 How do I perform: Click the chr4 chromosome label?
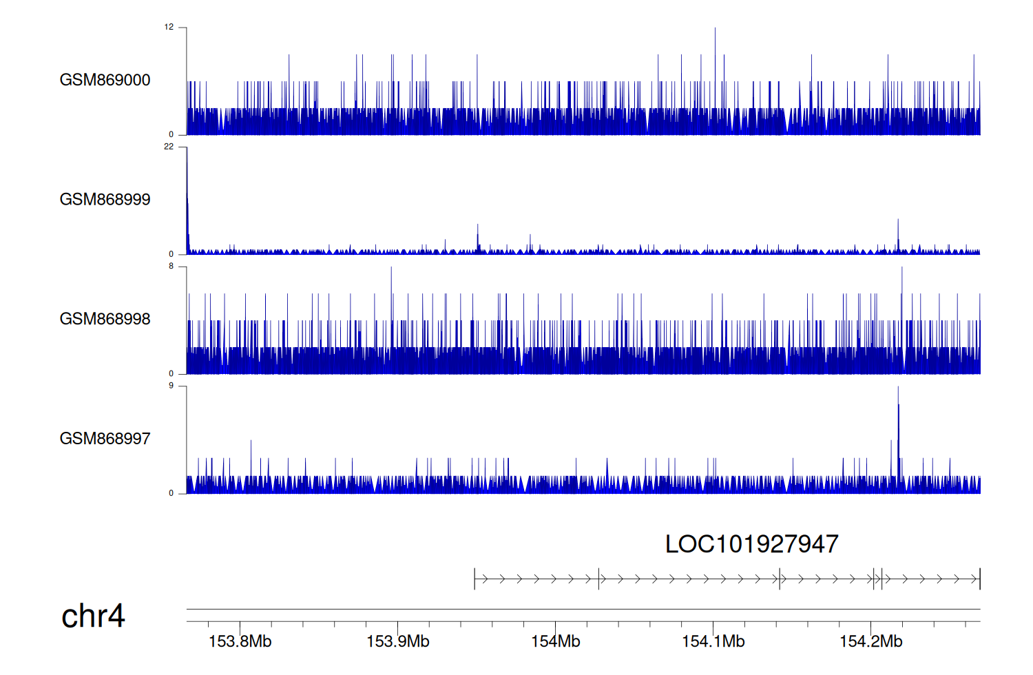(93, 616)
